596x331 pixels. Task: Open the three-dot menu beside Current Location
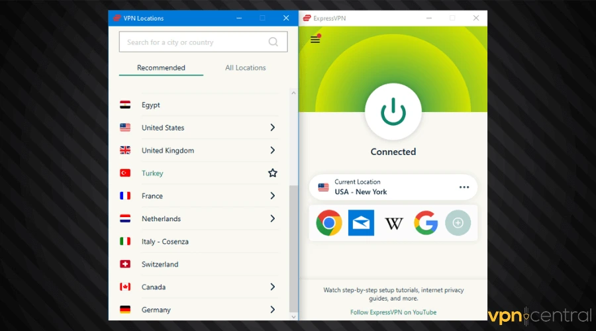(464, 187)
